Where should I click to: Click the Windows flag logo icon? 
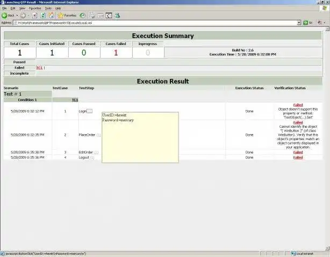click(324, 8)
